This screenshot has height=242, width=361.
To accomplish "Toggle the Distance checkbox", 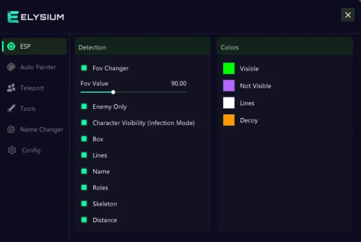I will coord(84,220).
